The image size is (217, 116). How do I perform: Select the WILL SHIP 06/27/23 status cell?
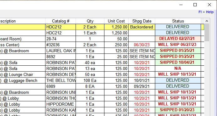click(178, 45)
